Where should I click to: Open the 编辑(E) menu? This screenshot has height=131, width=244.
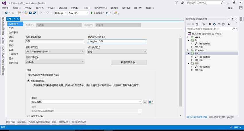tap(17, 8)
